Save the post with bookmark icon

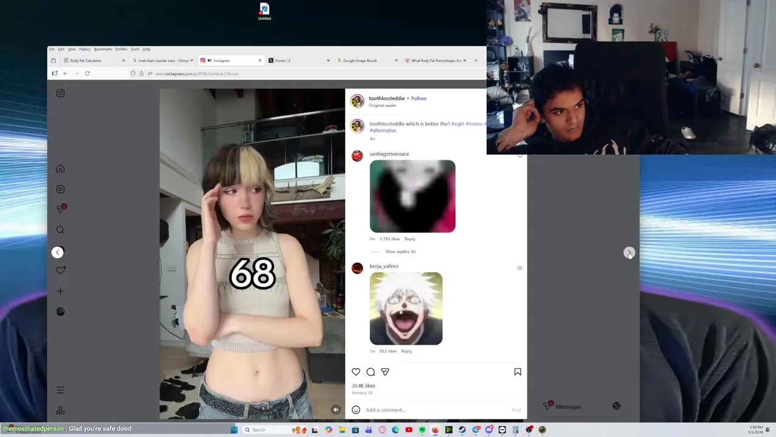518,372
